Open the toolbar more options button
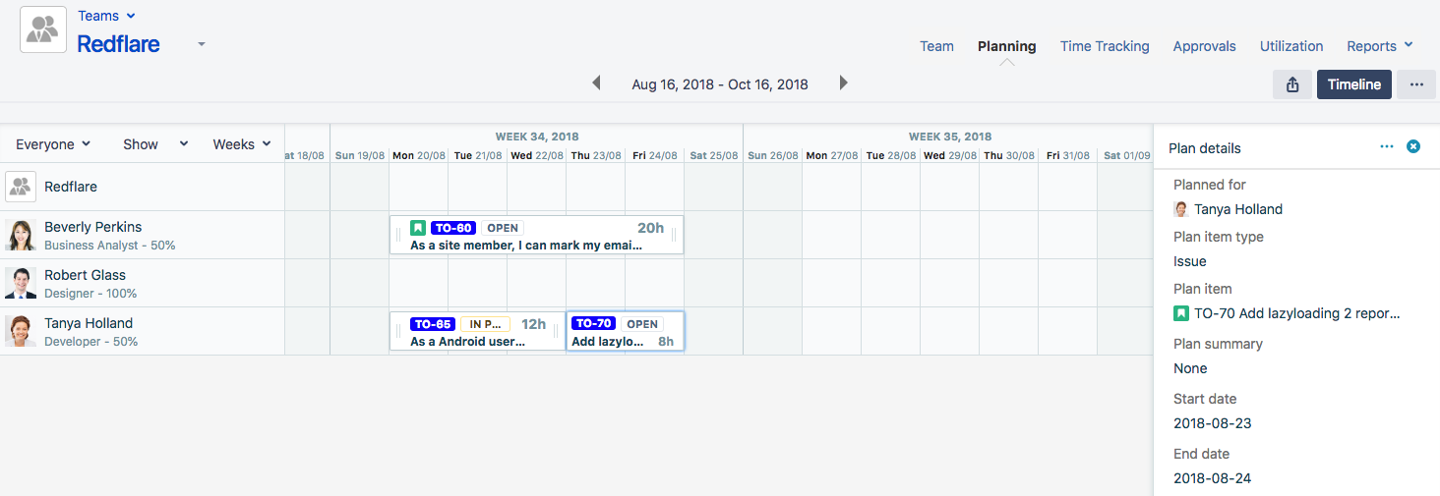This screenshot has width=1440, height=496. click(1416, 84)
